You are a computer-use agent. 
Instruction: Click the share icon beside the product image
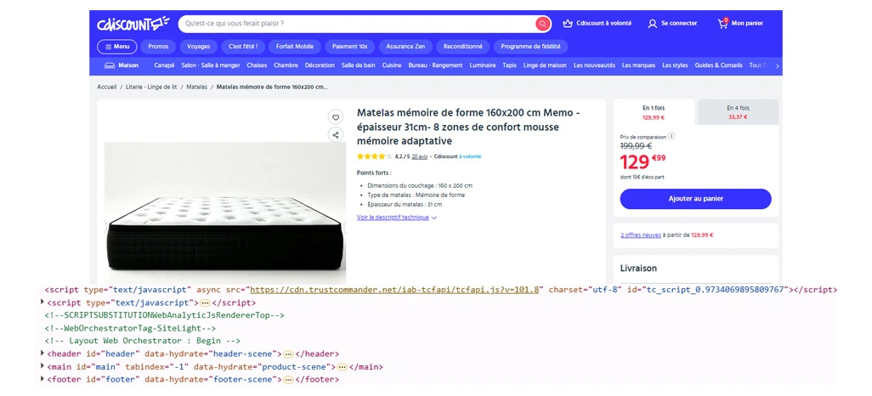[x=336, y=134]
